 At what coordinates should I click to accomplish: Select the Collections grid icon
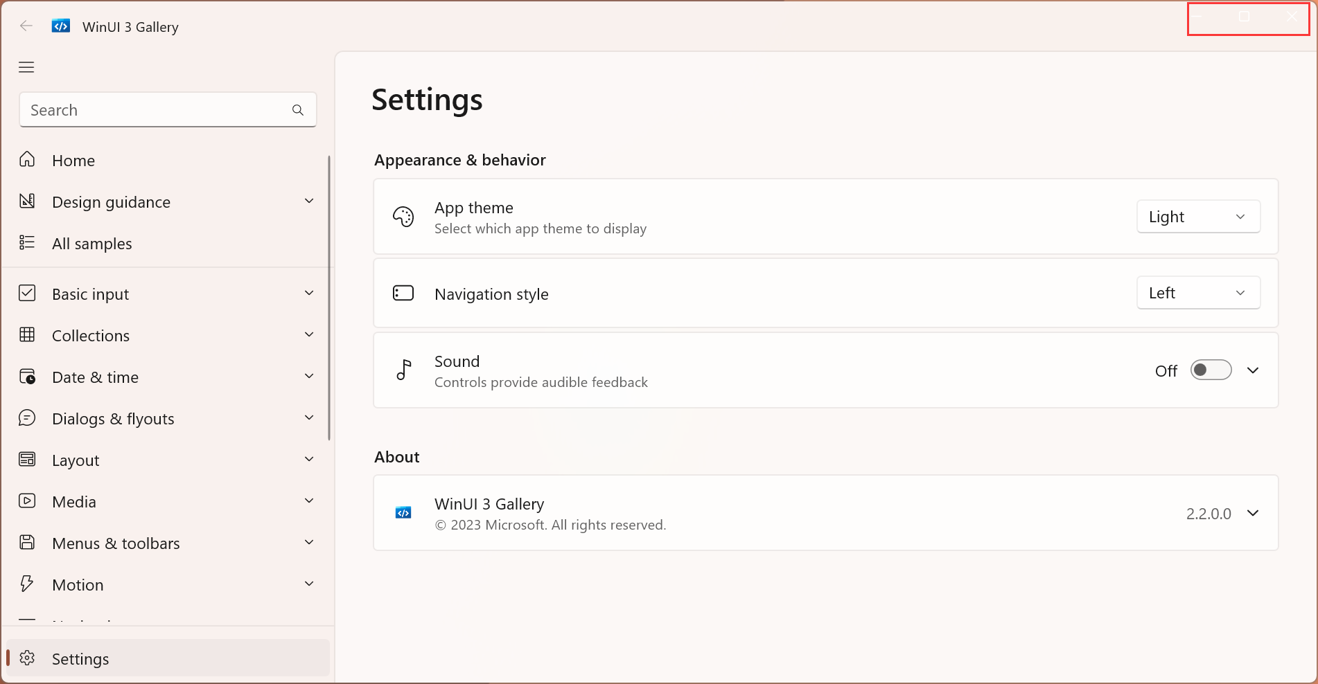coord(28,334)
